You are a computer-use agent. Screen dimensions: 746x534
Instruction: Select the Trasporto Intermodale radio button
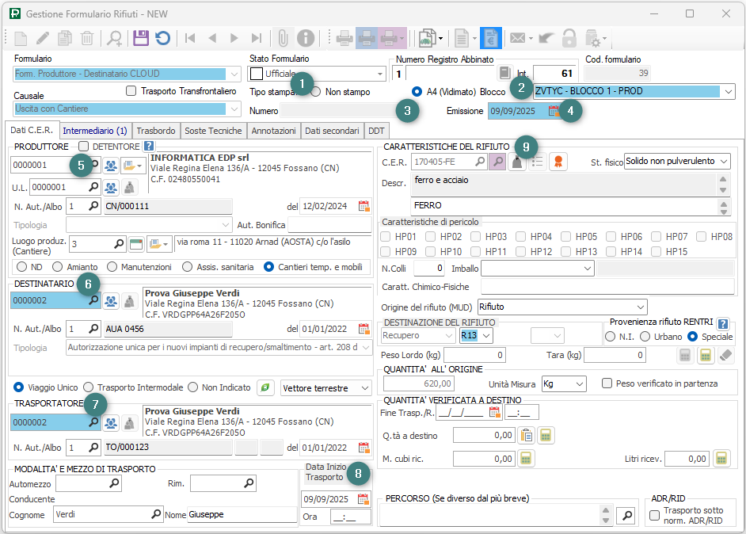point(89,387)
